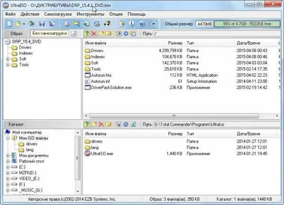Click New Folder icon in Каталог pane toolbar

94,124
